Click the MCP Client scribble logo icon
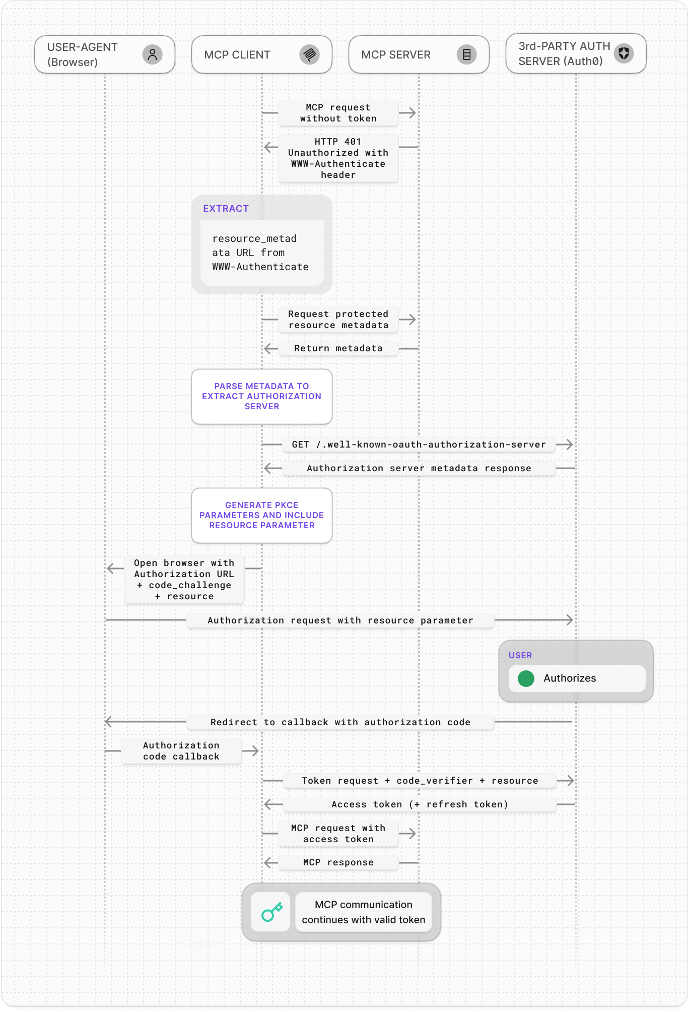689x1012 pixels. (309, 54)
